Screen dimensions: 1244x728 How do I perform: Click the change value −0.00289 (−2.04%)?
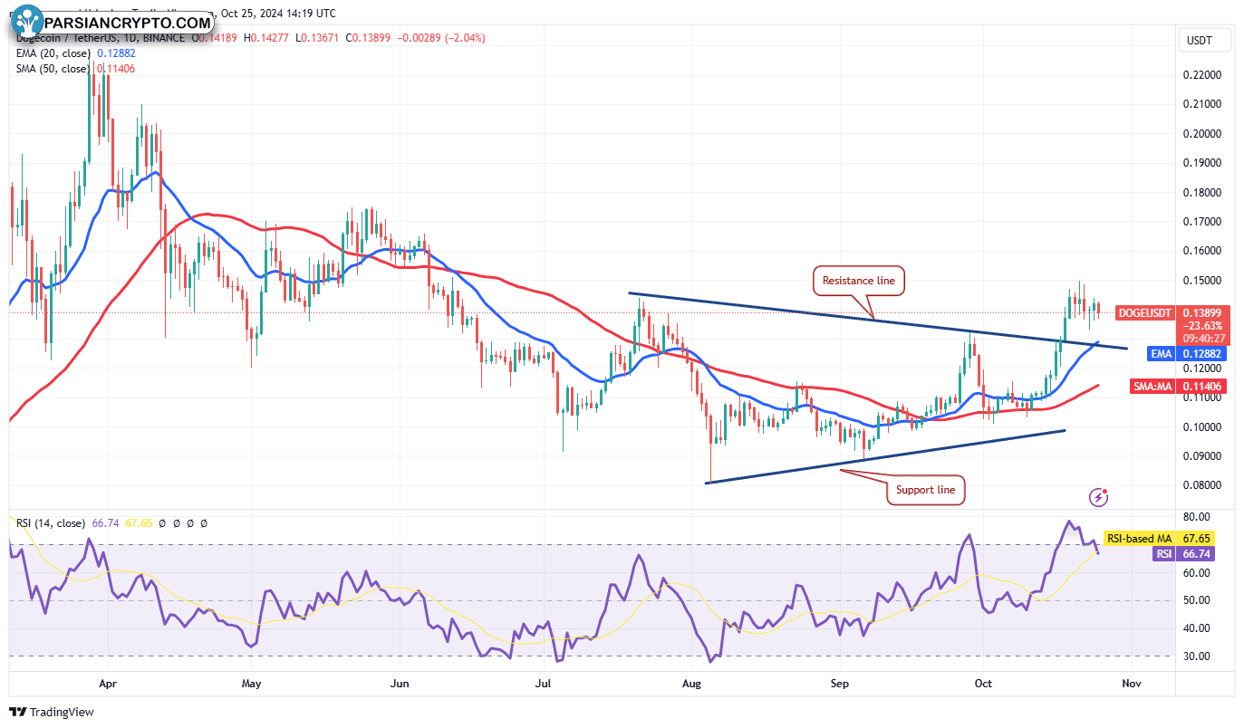pos(442,38)
